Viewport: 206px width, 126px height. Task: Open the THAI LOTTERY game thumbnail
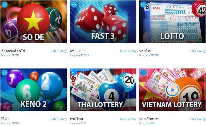click(x=103, y=90)
